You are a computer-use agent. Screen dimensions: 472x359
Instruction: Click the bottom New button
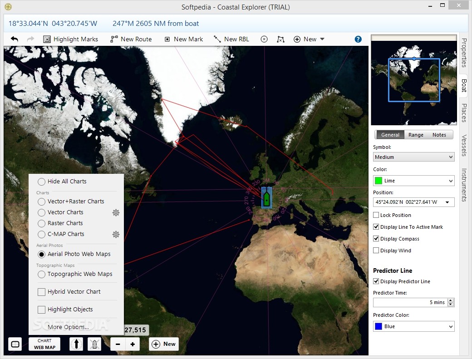coord(164,344)
